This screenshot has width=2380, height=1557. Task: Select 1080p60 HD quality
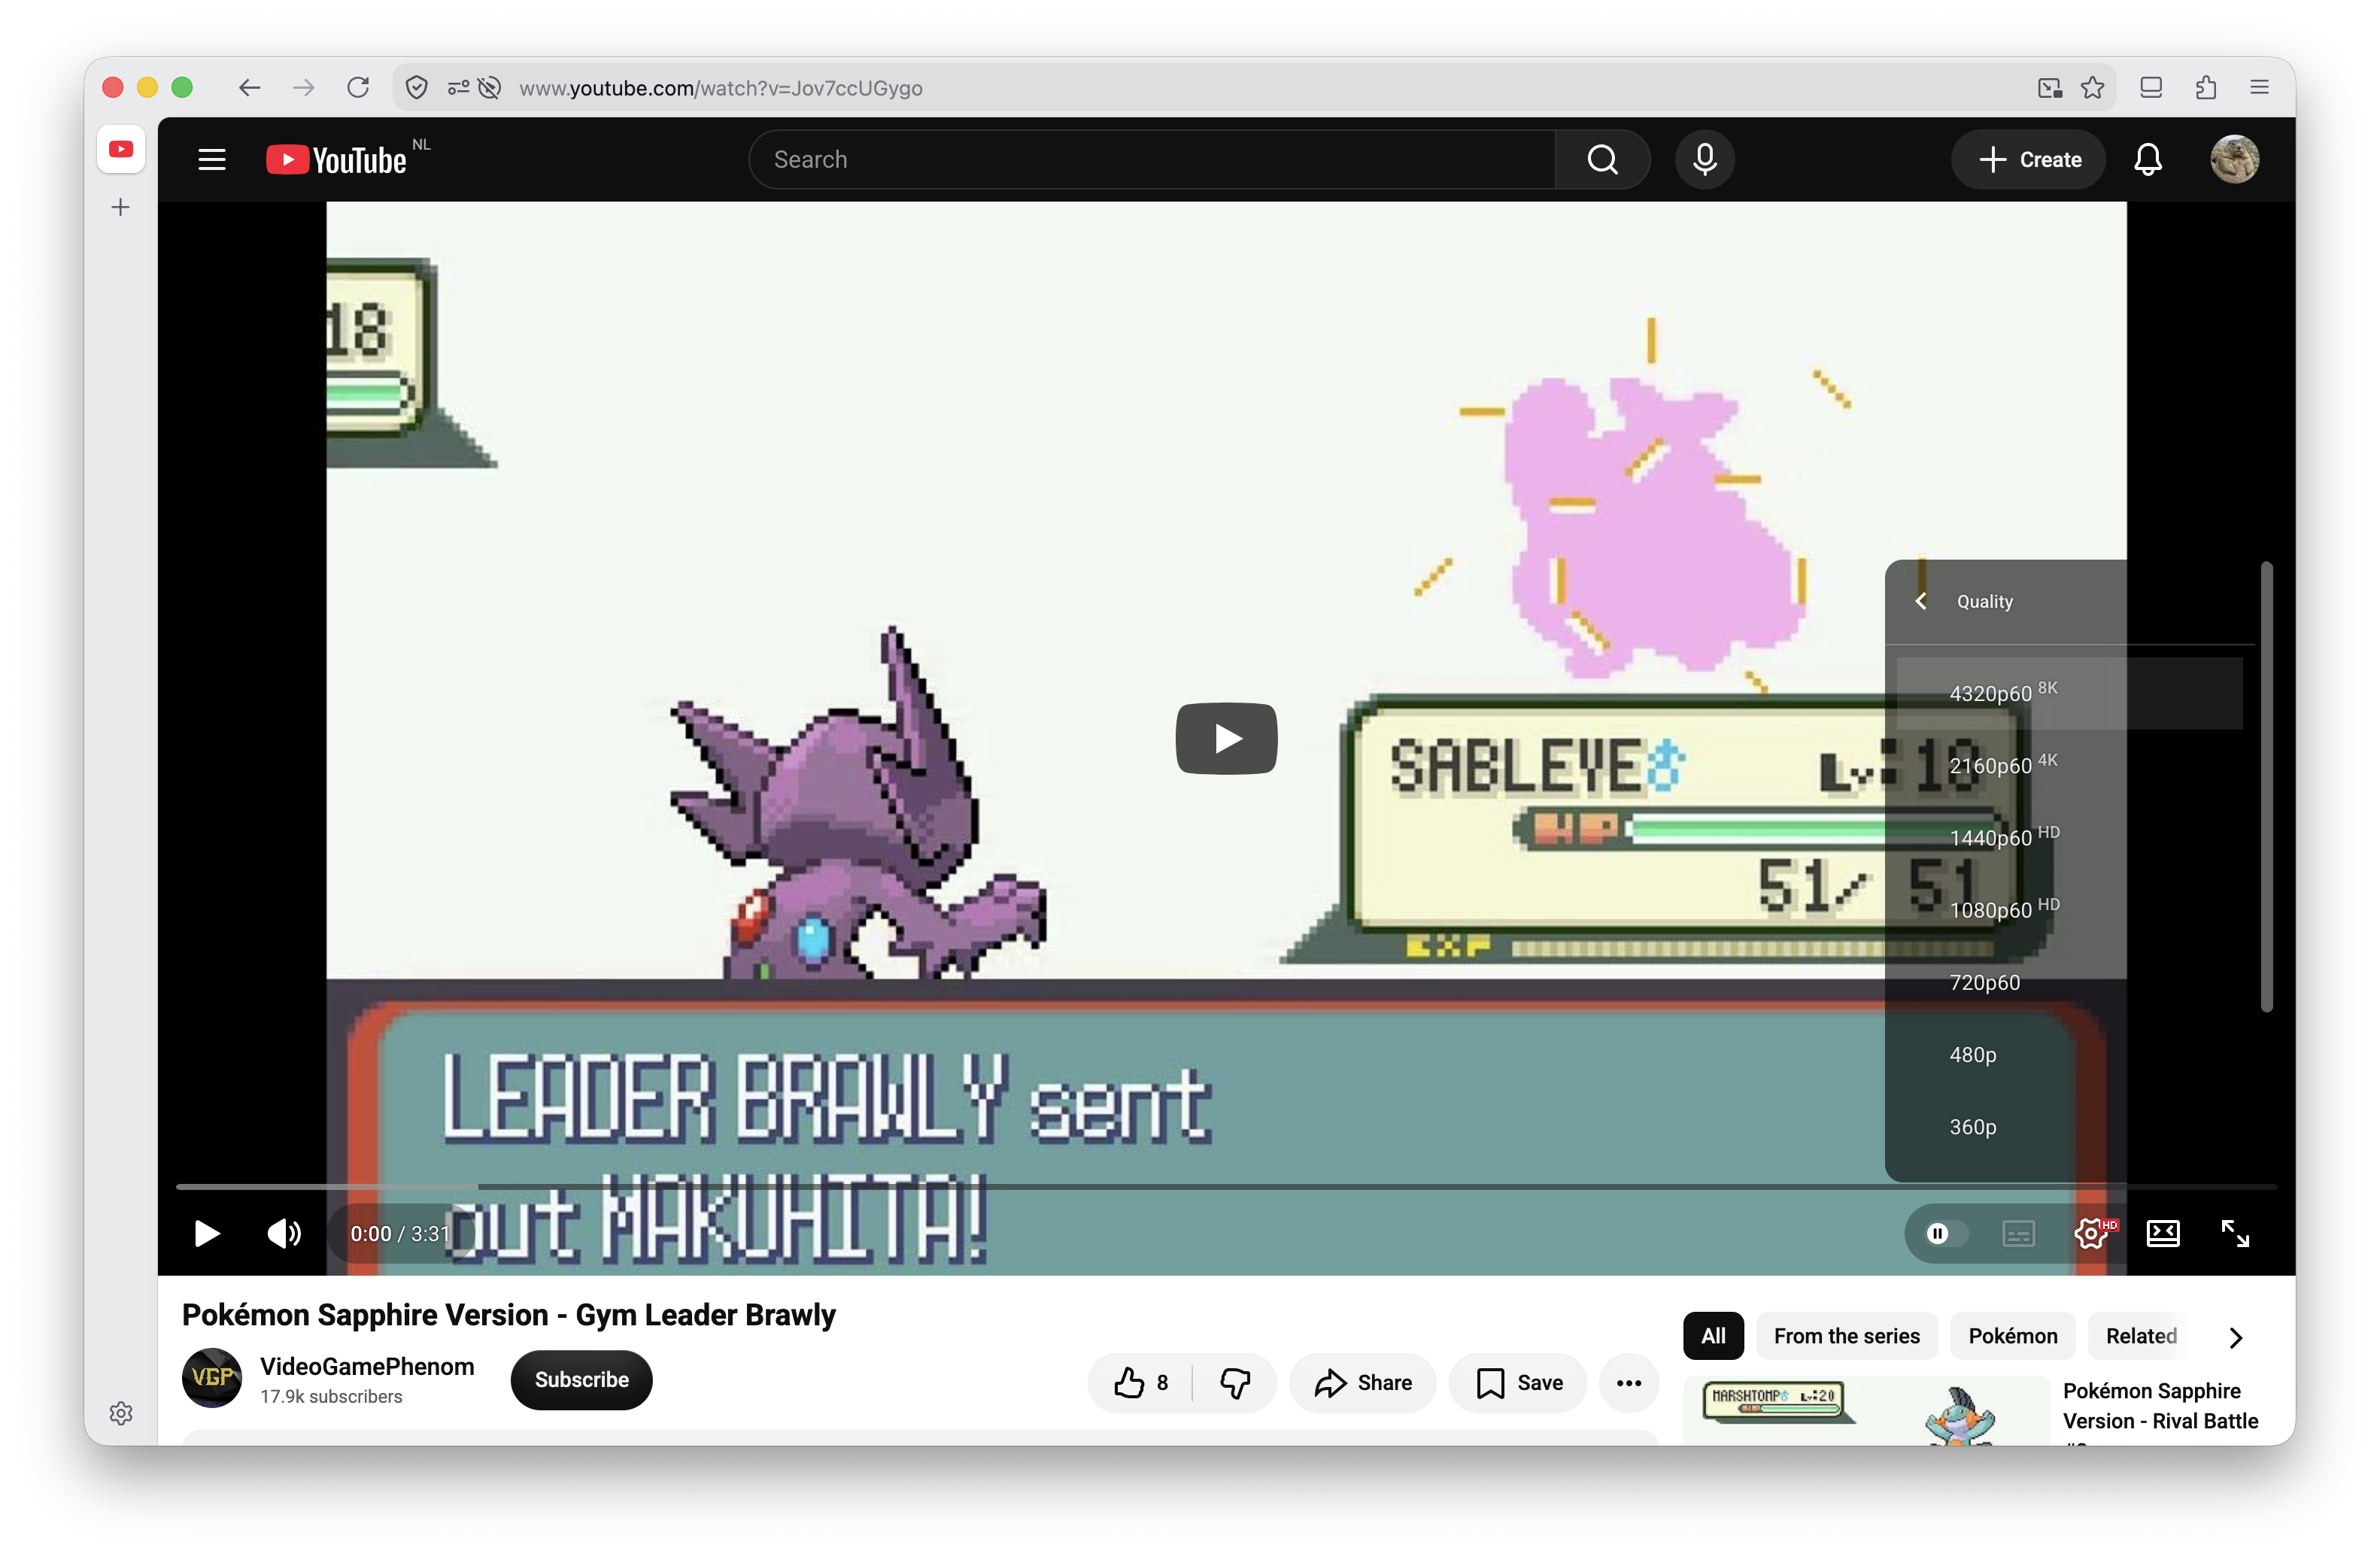tap(2069, 910)
